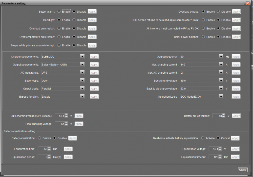The width and height of the screenshot is (253, 177).
Task: Apply the Output frequency setting
Action: (x=236, y=57)
